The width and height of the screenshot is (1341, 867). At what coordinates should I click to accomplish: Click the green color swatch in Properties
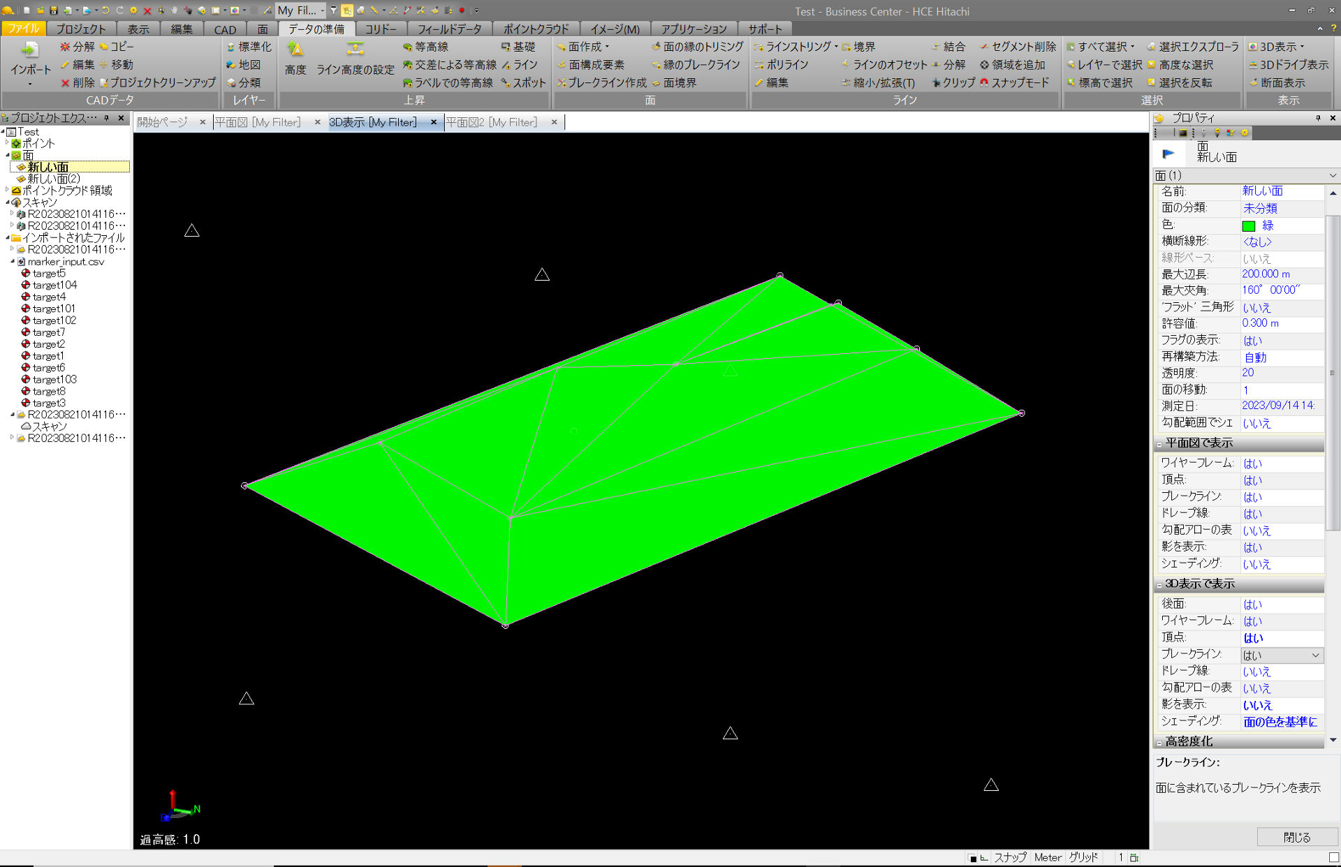pyautogui.click(x=1248, y=226)
